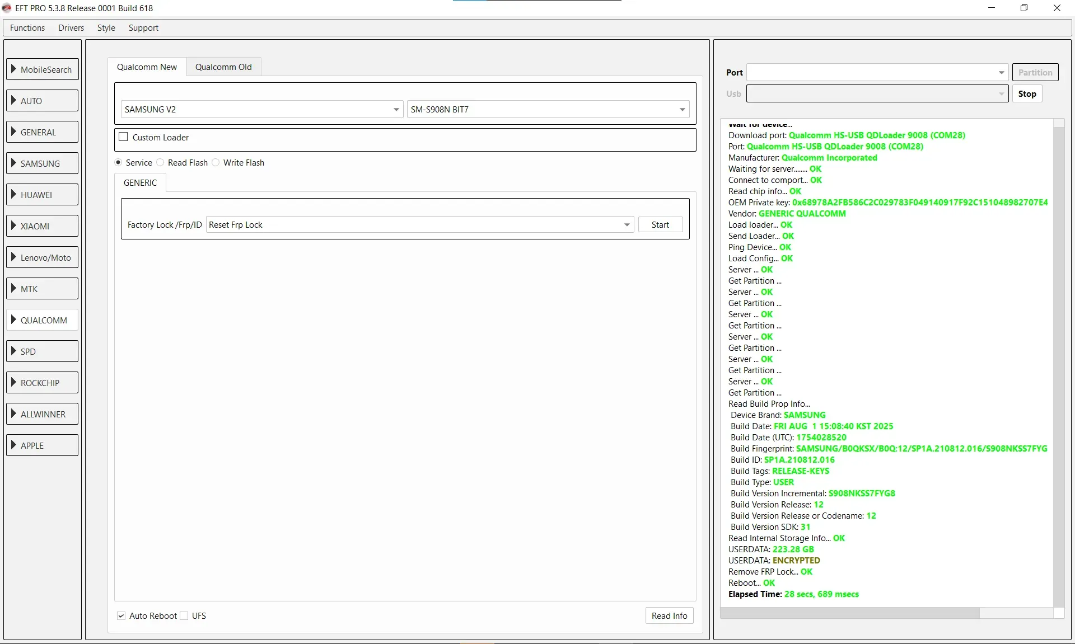Click the Read Info button

[x=669, y=616]
